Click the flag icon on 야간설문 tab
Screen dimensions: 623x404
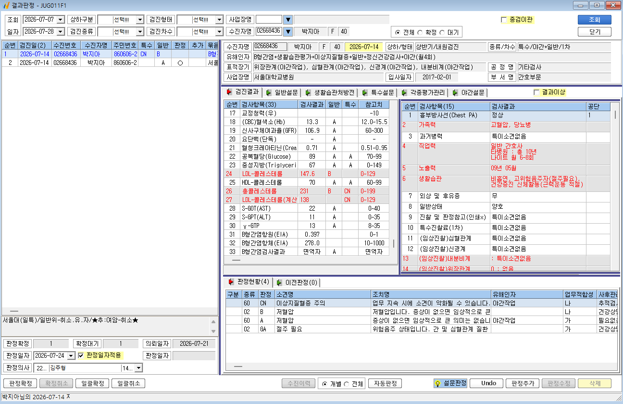[455, 92]
